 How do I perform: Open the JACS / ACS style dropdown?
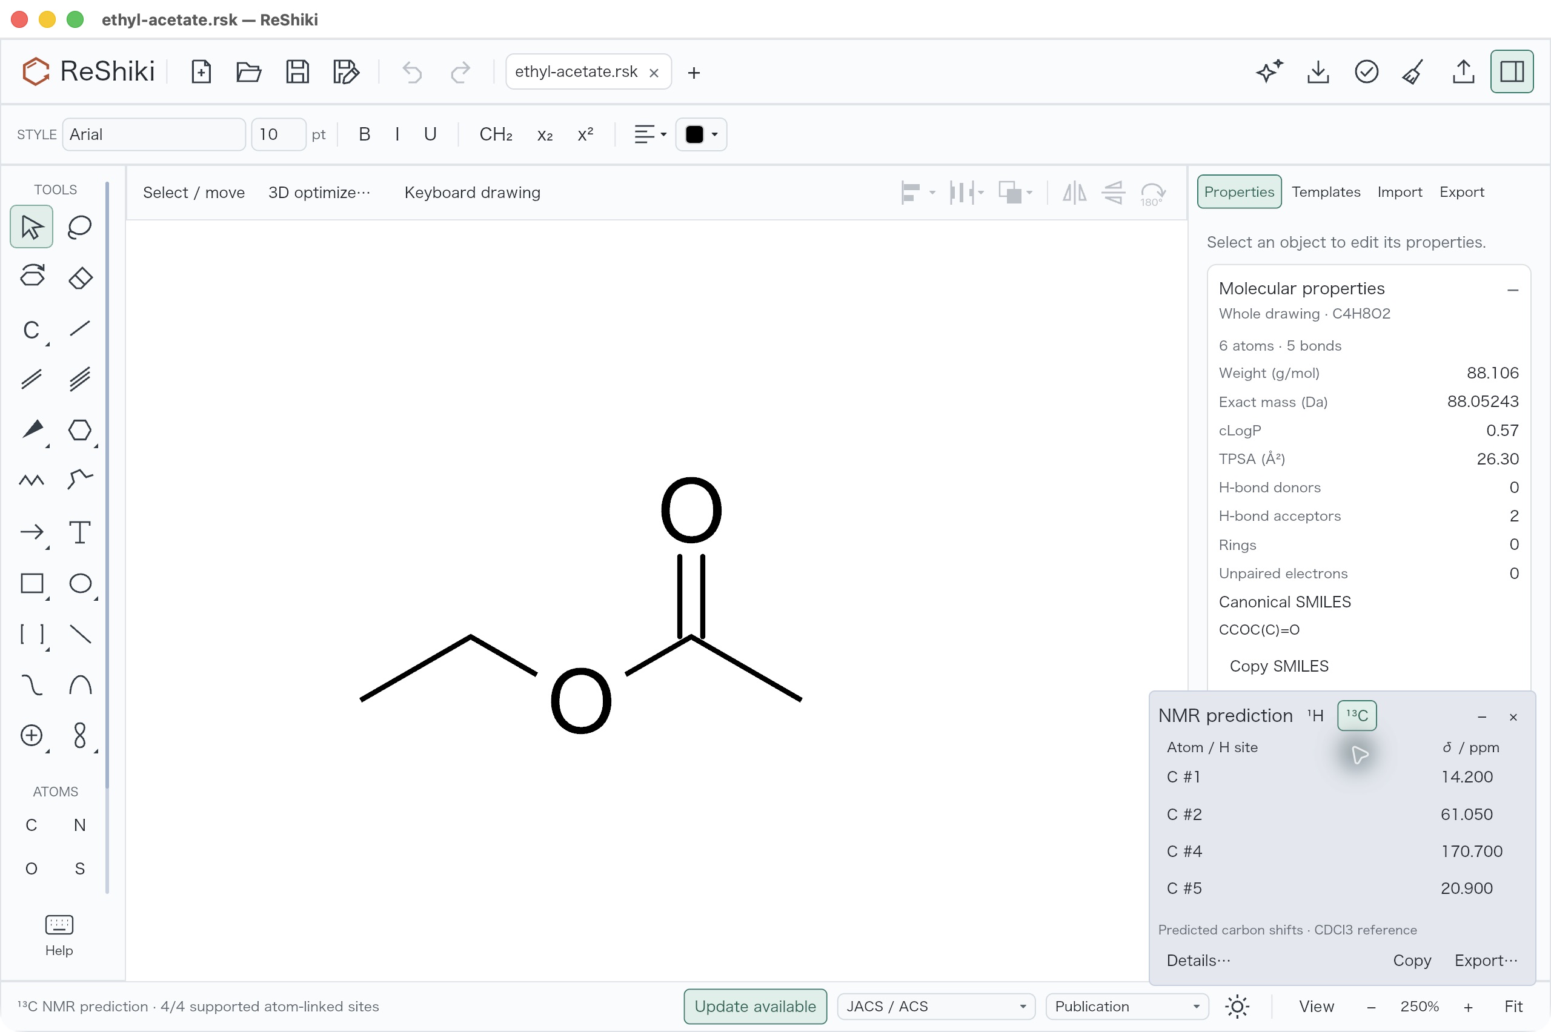point(935,1007)
